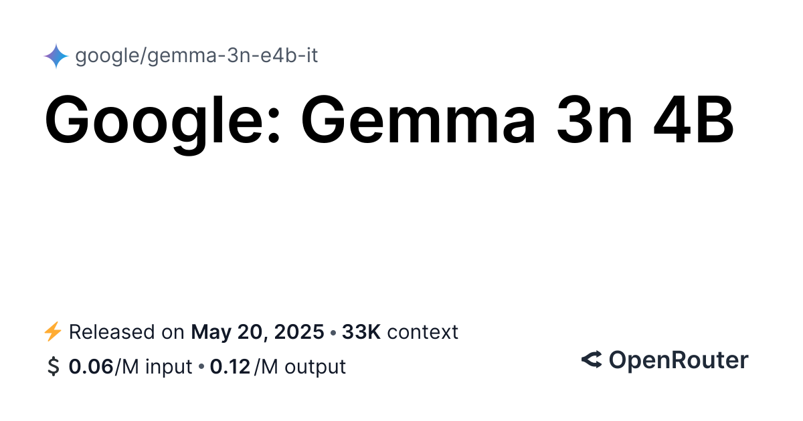Click the bullet between date and 33K
The height and width of the screenshot is (421, 803).
tap(333, 332)
